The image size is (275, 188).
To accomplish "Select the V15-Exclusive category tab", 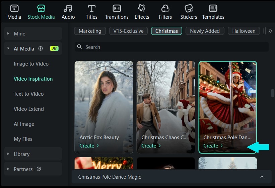I will (x=128, y=31).
